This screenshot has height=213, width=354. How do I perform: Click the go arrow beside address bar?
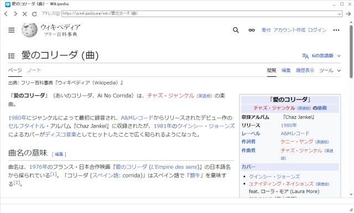pyautogui.click(x=348, y=14)
